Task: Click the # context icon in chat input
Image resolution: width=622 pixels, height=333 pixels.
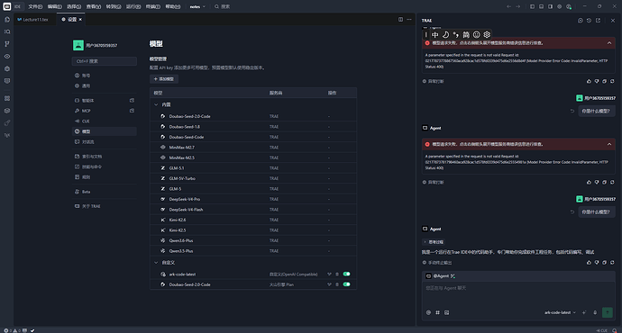Action: coord(437,312)
